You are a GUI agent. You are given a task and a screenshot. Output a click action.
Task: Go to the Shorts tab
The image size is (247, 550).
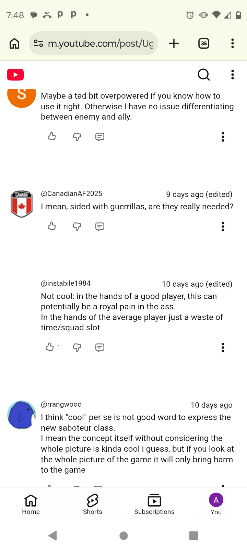tap(93, 504)
